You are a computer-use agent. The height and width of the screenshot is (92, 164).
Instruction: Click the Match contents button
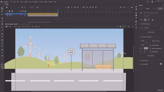pyautogui.click(x=156, y=41)
